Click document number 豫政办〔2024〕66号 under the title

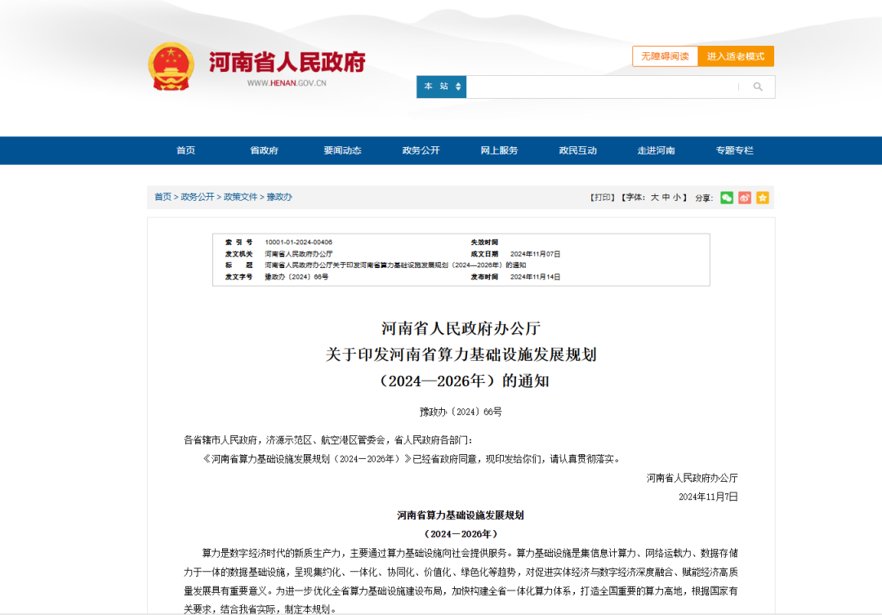[461, 412]
